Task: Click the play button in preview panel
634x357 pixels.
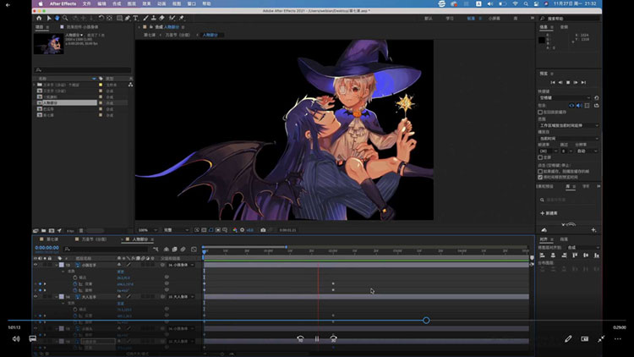Action: click(x=567, y=82)
